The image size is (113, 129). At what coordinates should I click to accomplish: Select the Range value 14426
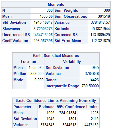pyautogui.click(x=94, y=80)
